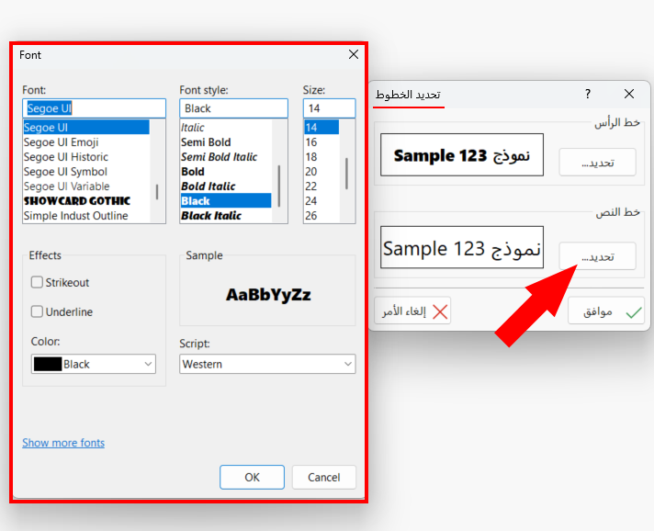This screenshot has width=654, height=531.
Task: Click the help question mark icon
Action: (588, 94)
